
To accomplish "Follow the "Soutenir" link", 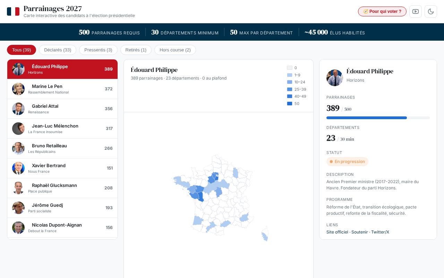I will pos(360,232).
